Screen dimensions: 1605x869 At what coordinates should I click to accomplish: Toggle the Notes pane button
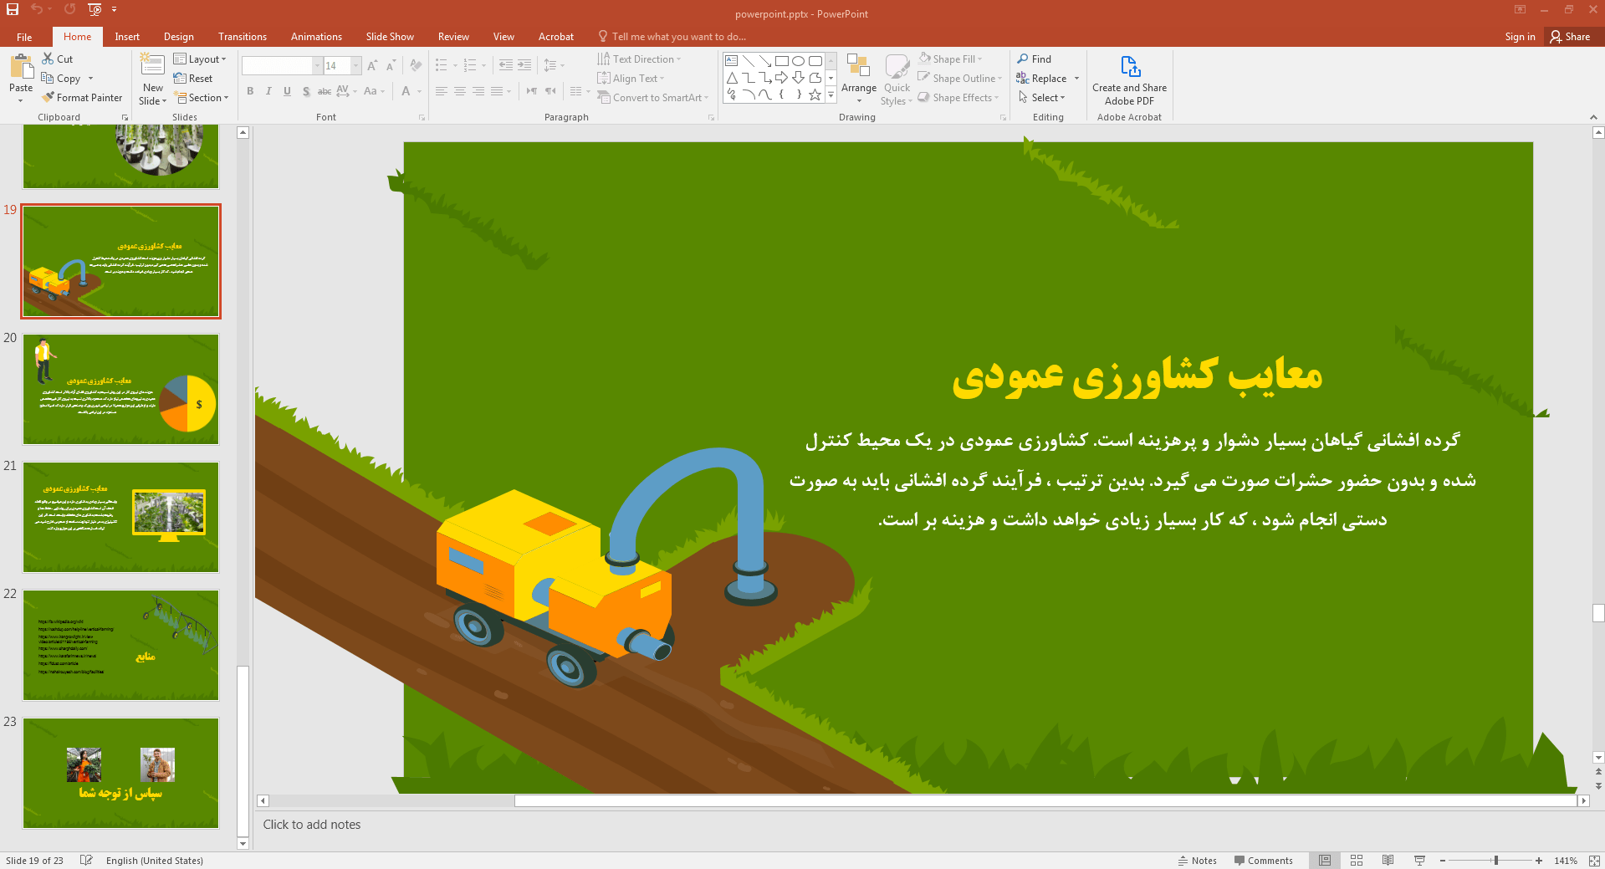click(1197, 860)
